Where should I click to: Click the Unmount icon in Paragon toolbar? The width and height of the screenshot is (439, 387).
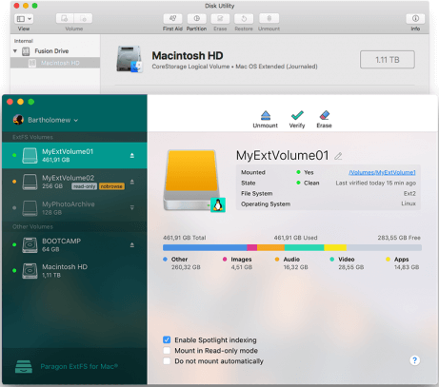pos(266,115)
